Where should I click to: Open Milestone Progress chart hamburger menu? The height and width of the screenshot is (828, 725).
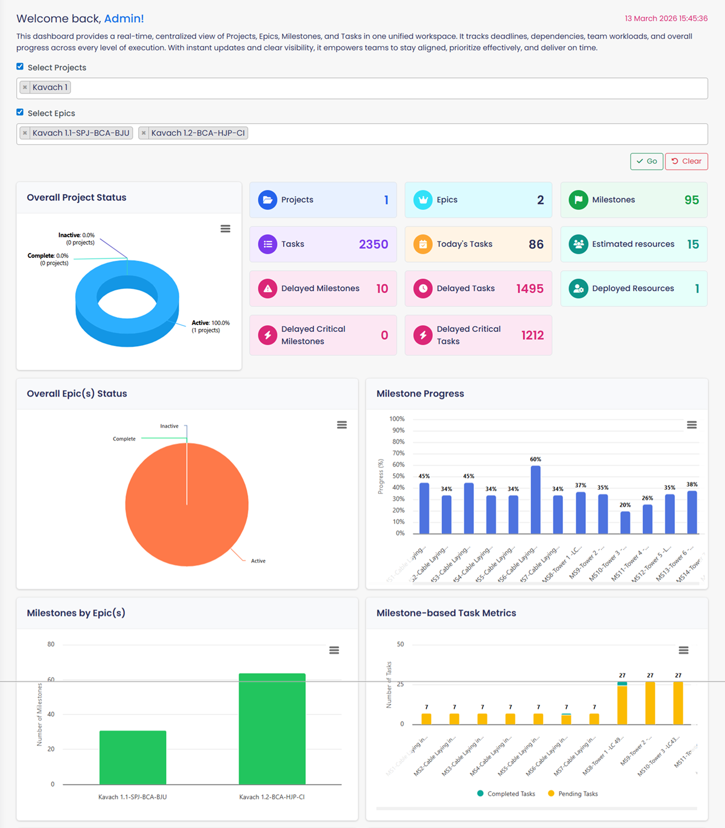pos(692,425)
